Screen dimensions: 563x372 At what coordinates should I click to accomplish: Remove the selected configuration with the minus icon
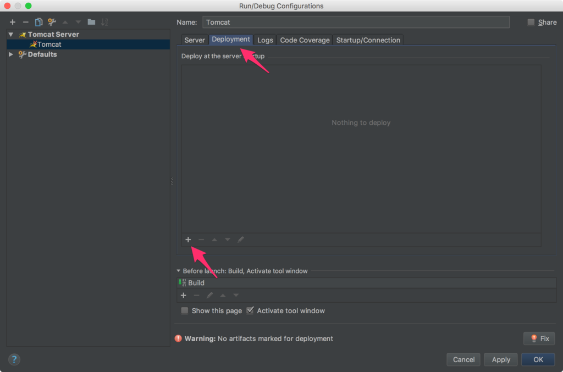25,22
